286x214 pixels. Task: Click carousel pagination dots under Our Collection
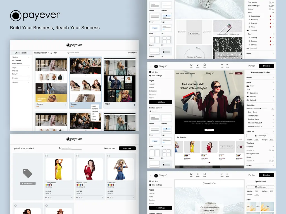pyautogui.click(x=209, y=162)
